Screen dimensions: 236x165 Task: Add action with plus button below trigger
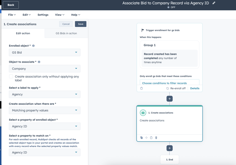pos(169,99)
